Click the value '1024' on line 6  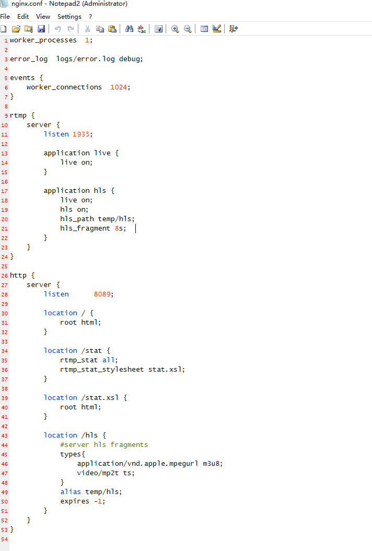119,87
